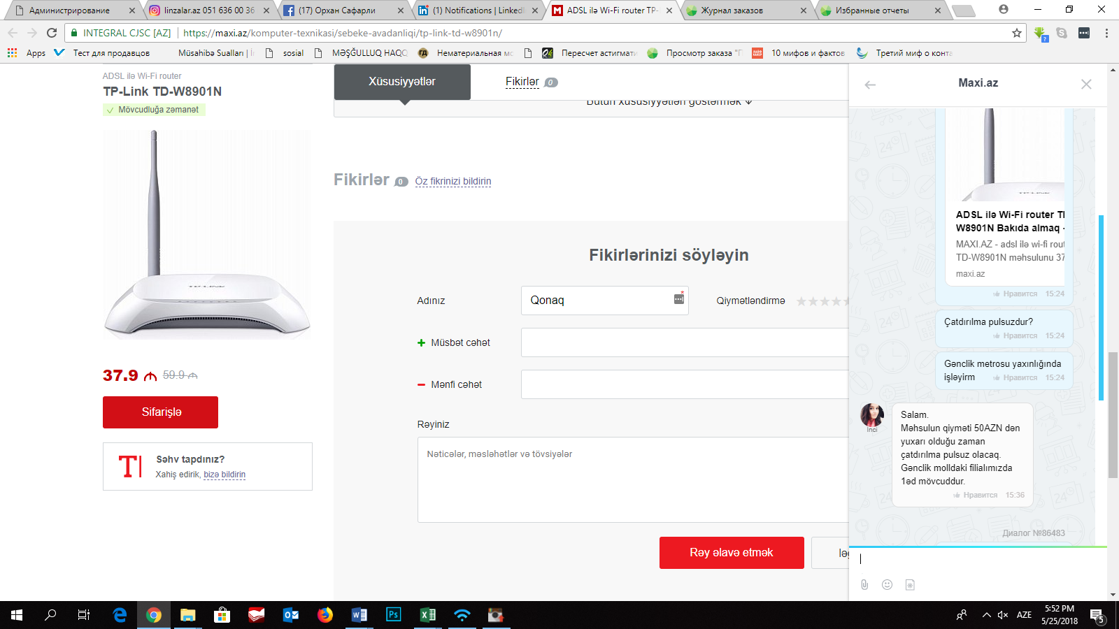Click the router product image

[207, 234]
